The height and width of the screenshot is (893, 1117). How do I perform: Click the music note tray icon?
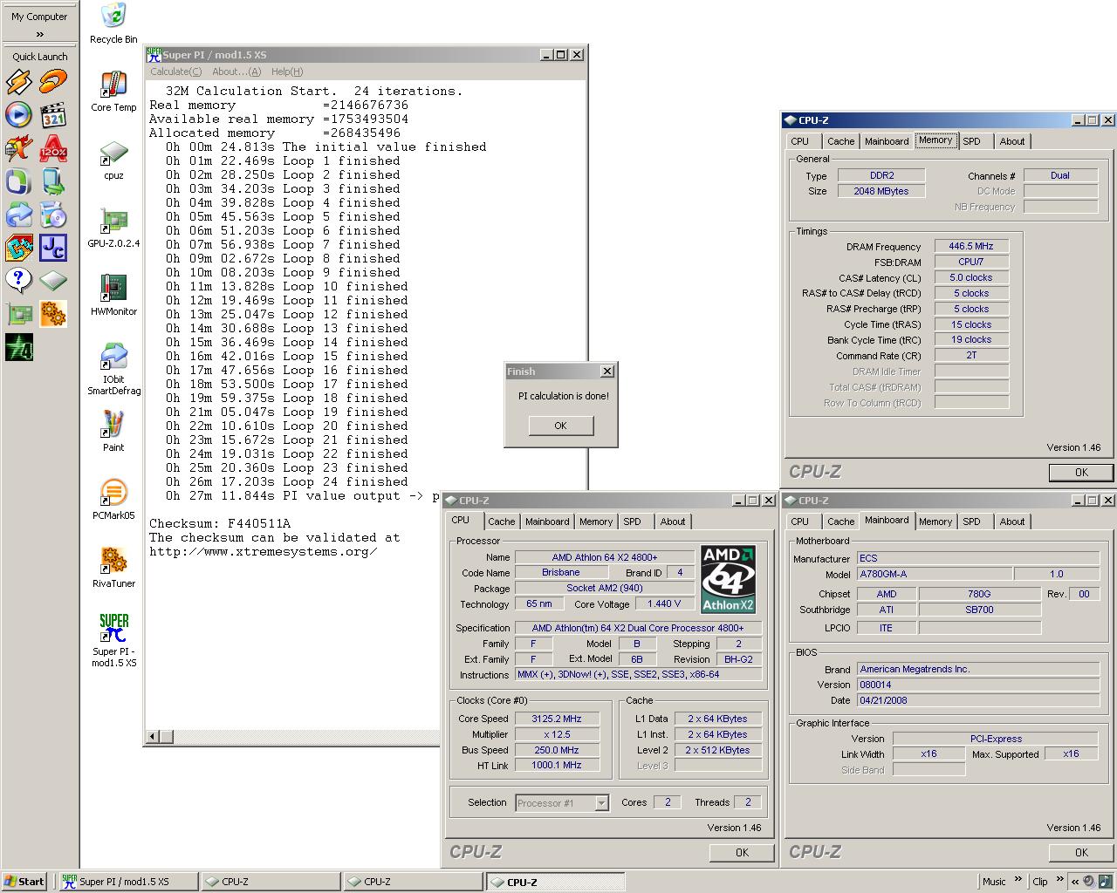1105,882
